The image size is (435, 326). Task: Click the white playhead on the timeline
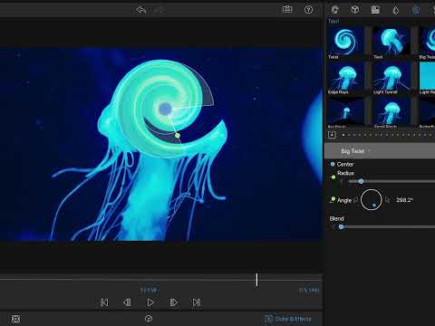(x=256, y=280)
